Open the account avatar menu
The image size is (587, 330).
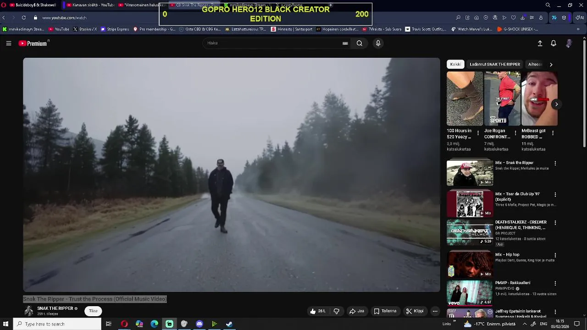[x=569, y=43]
